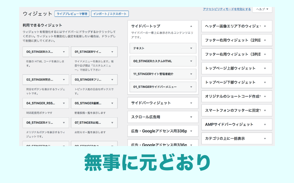The width and height of the screenshot is (294, 183).
Task: Expand the テキスト widget arrow
Action: [x=191, y=48]
